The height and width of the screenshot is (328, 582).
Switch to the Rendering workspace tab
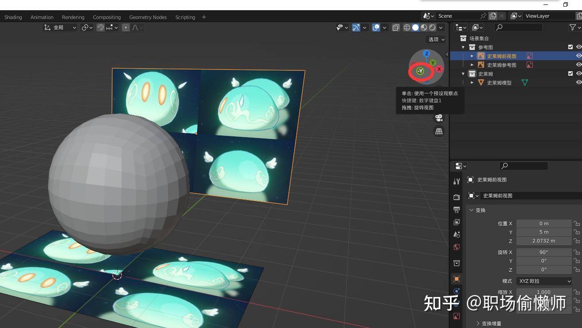pos(73,17)
